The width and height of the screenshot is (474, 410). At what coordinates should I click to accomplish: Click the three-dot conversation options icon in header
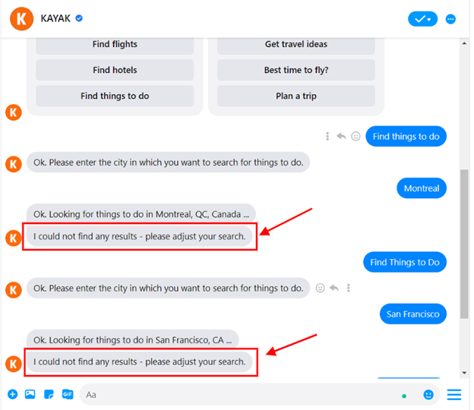(451, 19)
